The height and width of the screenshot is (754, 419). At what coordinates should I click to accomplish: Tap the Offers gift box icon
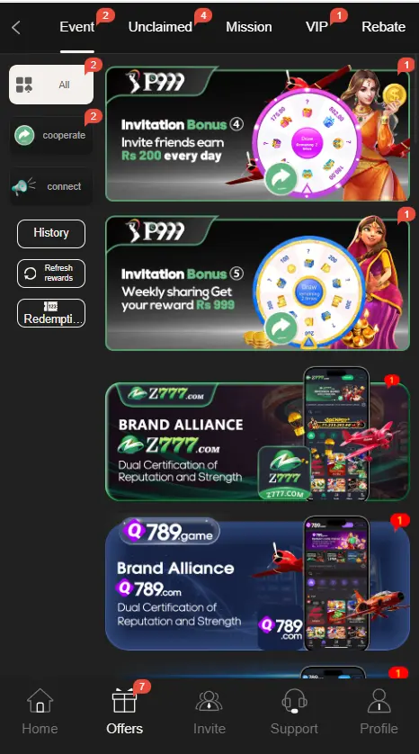click(124, 701)
